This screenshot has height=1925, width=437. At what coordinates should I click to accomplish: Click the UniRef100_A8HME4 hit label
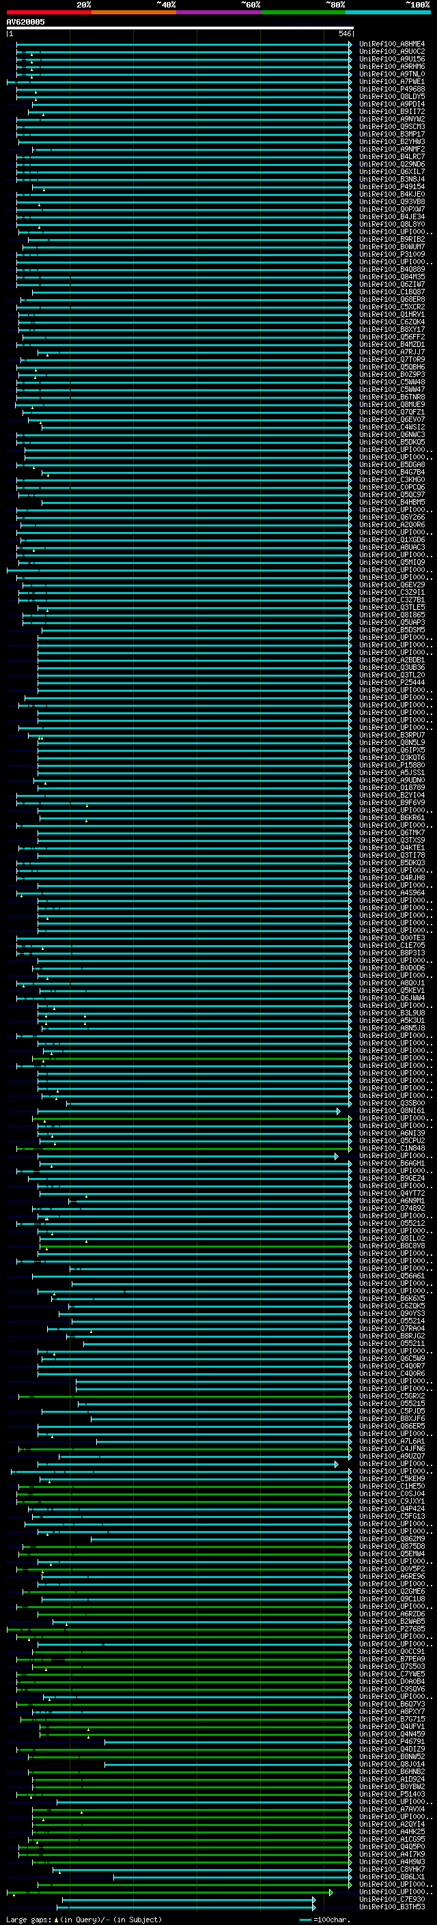(392, 44)
